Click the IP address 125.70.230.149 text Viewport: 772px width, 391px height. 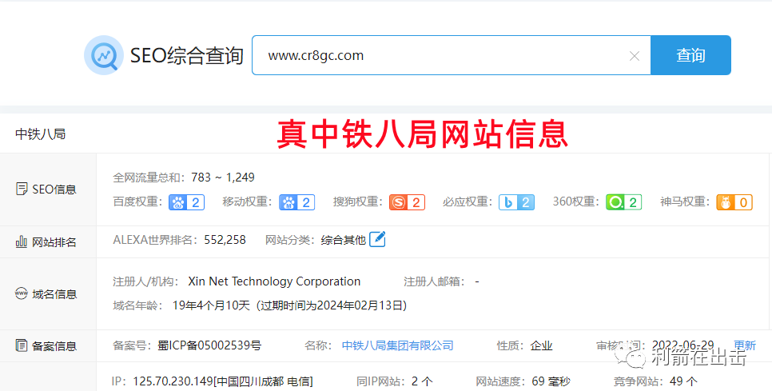tap(173, 381)
